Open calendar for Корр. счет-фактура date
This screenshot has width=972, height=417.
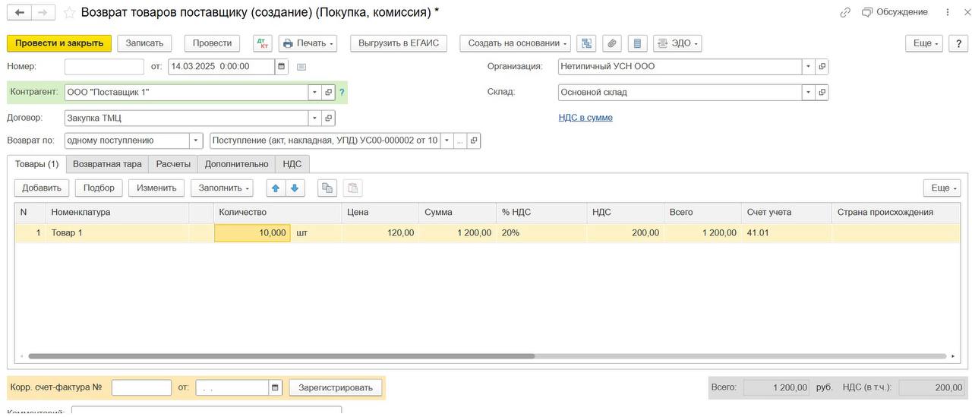click(275, 388)
